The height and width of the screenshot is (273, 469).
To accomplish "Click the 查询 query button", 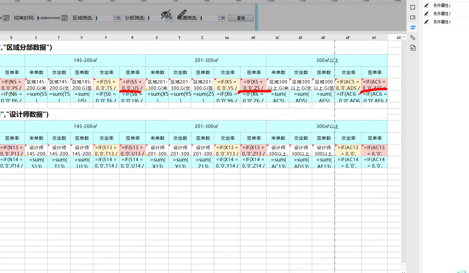I will coord(241,18).
